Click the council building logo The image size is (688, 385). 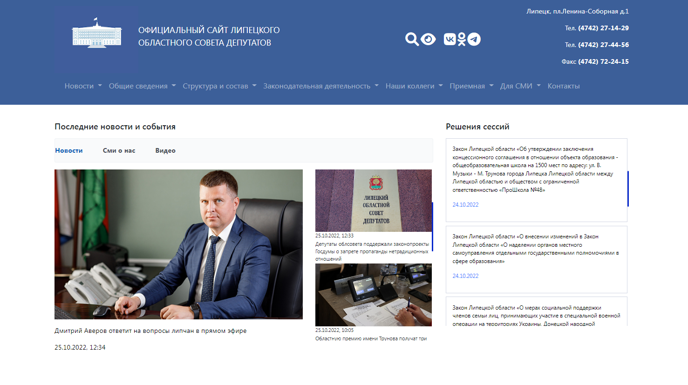coord(96,34)
